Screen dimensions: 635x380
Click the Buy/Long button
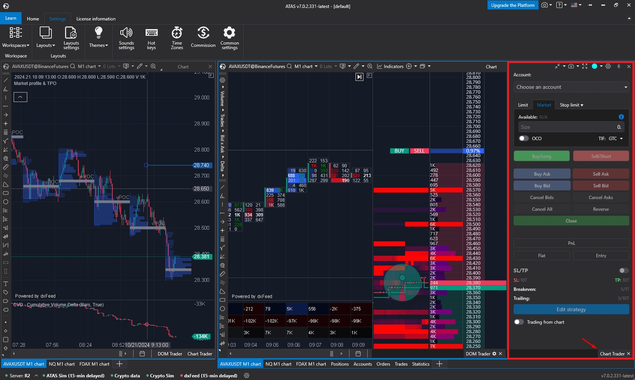pyautogui.click(x=541, y=156)
